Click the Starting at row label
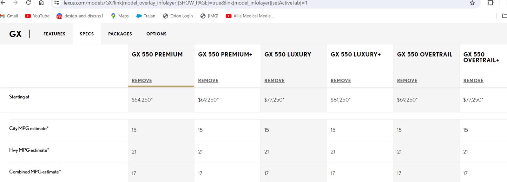This screenshot has width=507, height=182. click(x=19, y=97)
